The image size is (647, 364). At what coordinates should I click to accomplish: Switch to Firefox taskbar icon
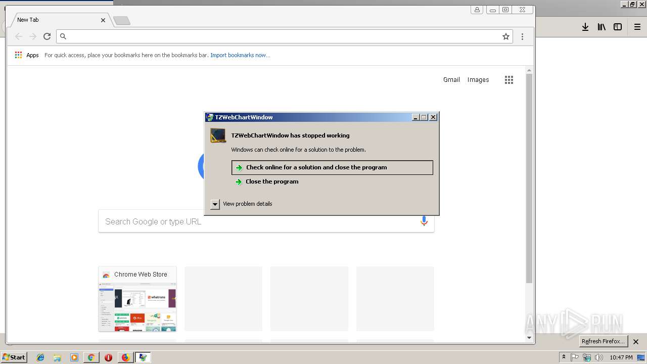coord(125,357)
